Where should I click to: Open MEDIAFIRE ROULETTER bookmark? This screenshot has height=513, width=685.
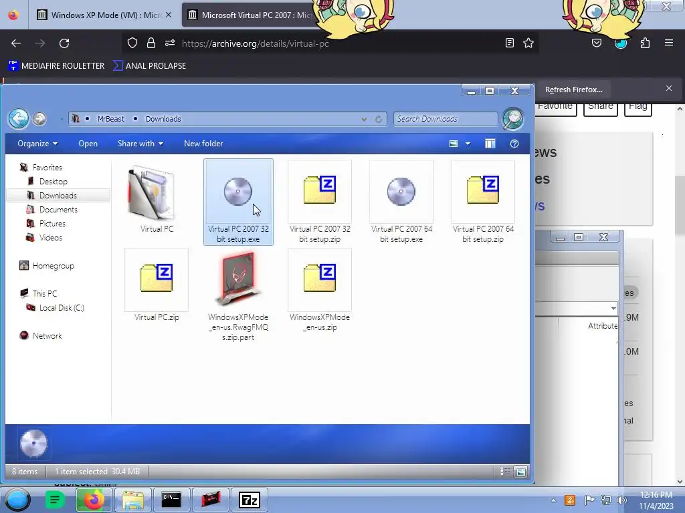pos(56,66)
